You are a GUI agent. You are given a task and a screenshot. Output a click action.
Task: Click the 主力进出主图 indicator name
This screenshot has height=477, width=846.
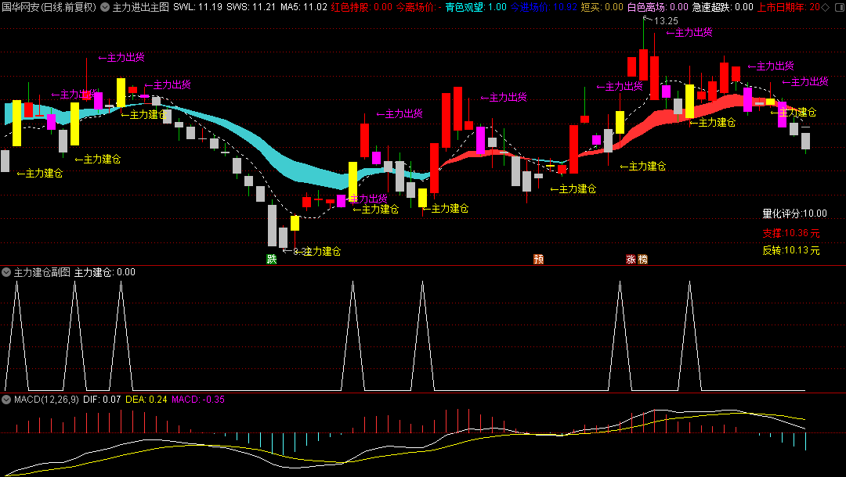click(x=141, y=8)
